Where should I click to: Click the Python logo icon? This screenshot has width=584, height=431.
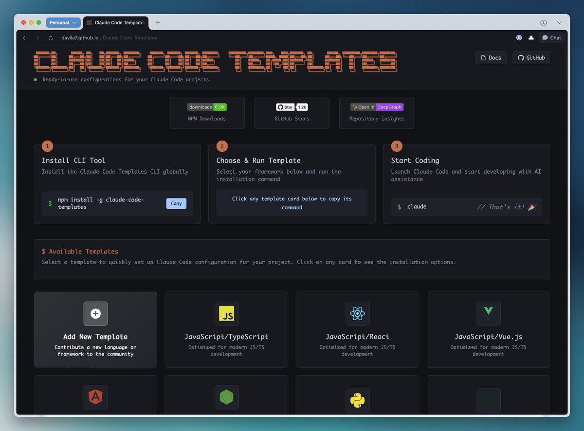point(357,400)
